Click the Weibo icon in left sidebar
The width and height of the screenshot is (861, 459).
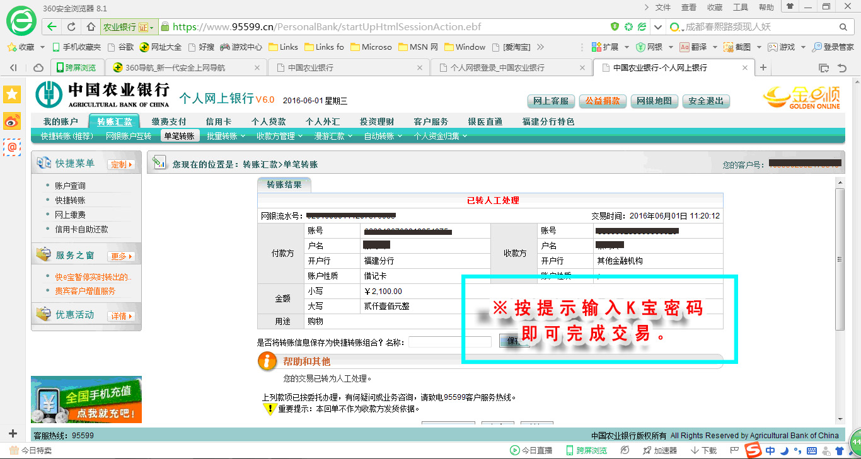pos(12,121)
